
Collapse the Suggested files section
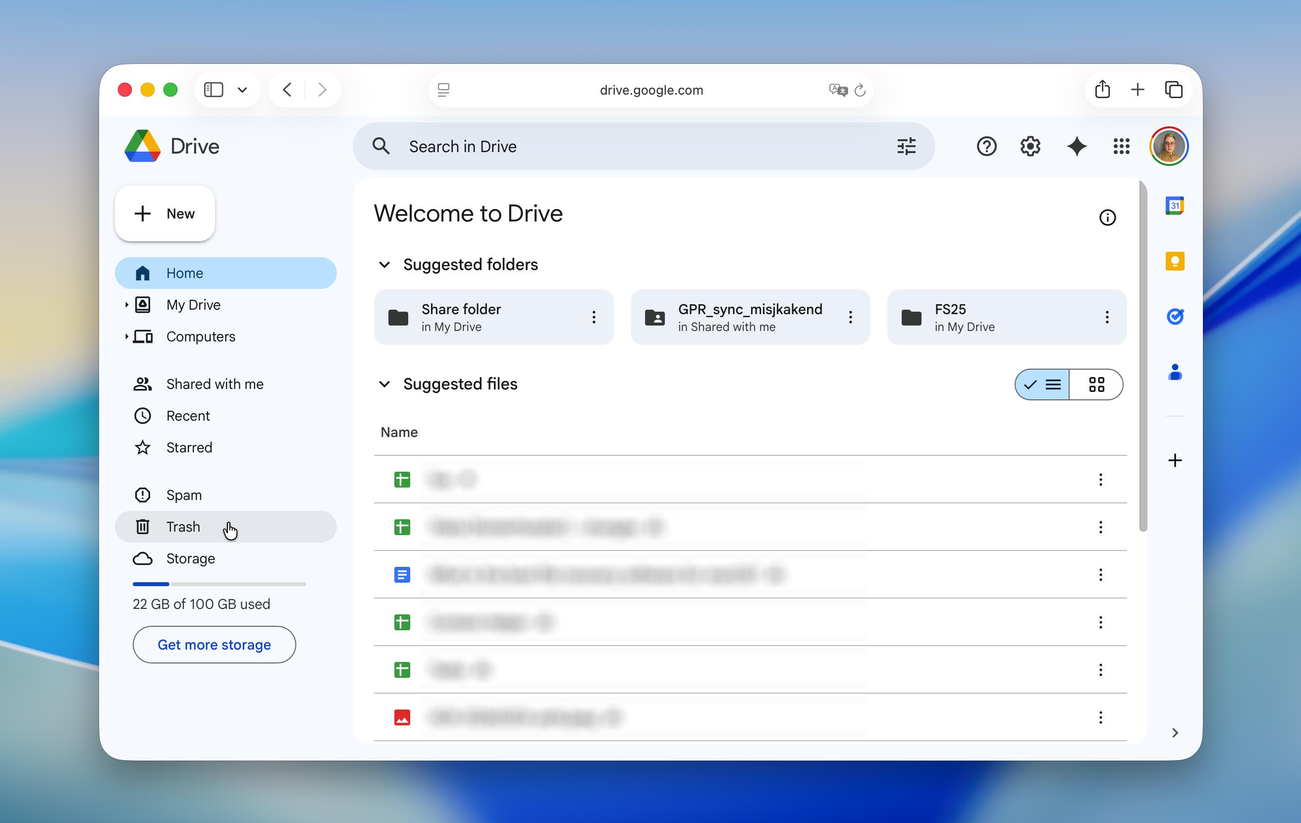pos(384,384)
